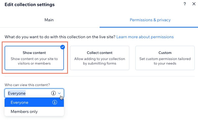Click the live site question text
Viewport: 198px width, 120px height.
pyautogui.click(x=60, y=37)
